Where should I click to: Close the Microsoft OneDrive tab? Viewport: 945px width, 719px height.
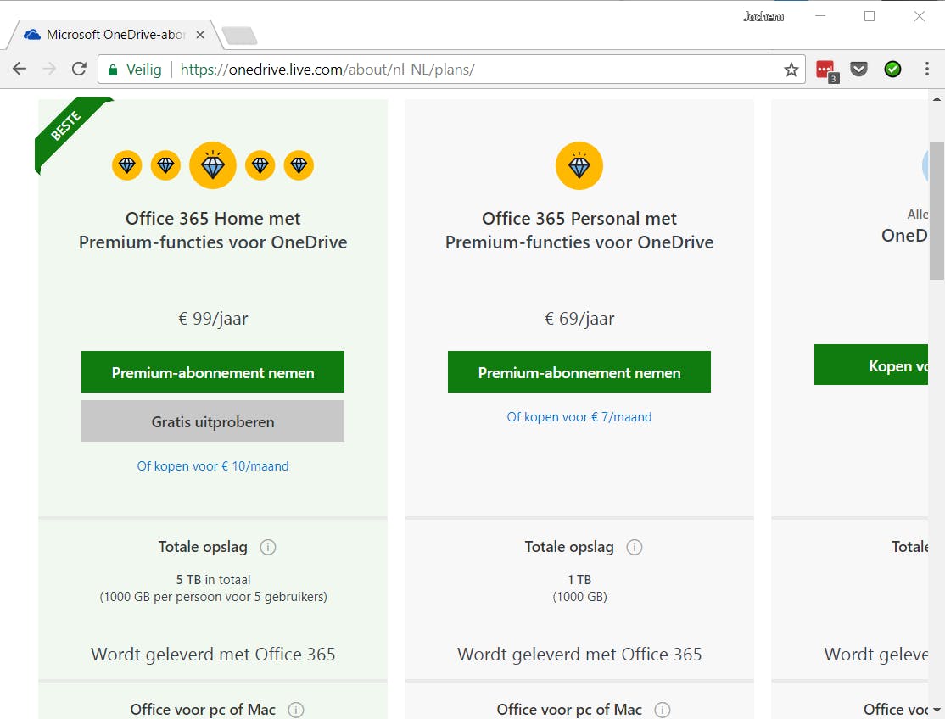(x=200, y=35)
